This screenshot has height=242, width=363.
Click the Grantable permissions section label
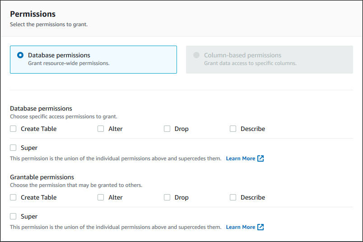42,177
